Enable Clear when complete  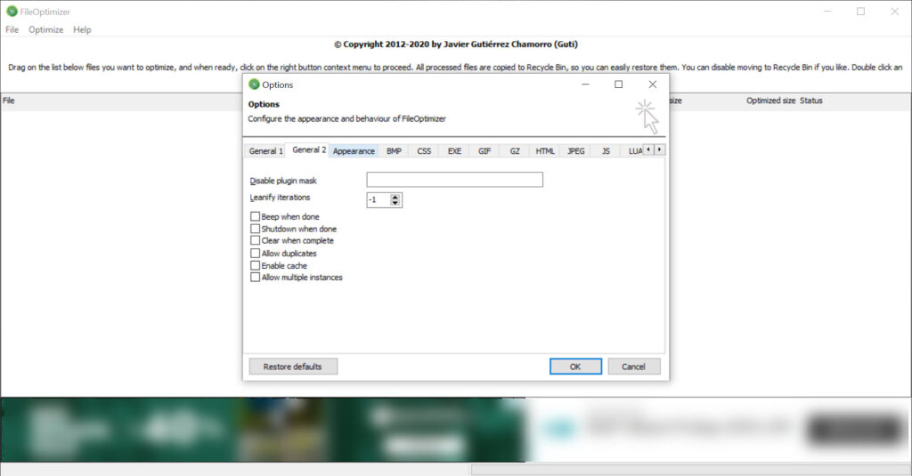[x=255, y=240]
